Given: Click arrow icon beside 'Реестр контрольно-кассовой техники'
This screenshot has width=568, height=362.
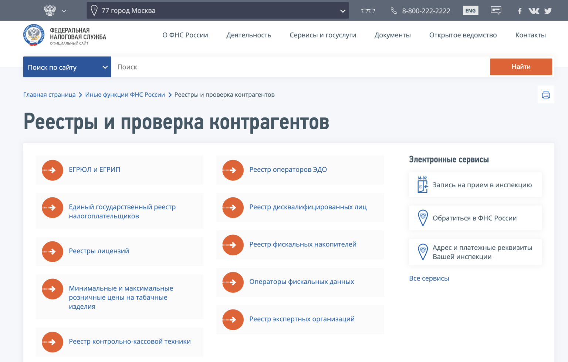Looking at the screenshot, I should point(53,342).
